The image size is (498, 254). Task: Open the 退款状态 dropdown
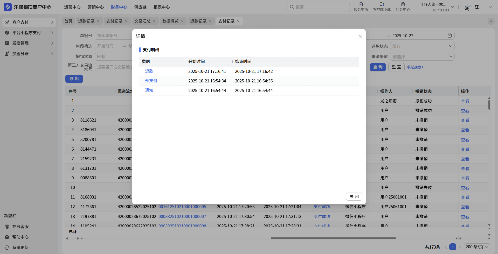coord(422,46)
